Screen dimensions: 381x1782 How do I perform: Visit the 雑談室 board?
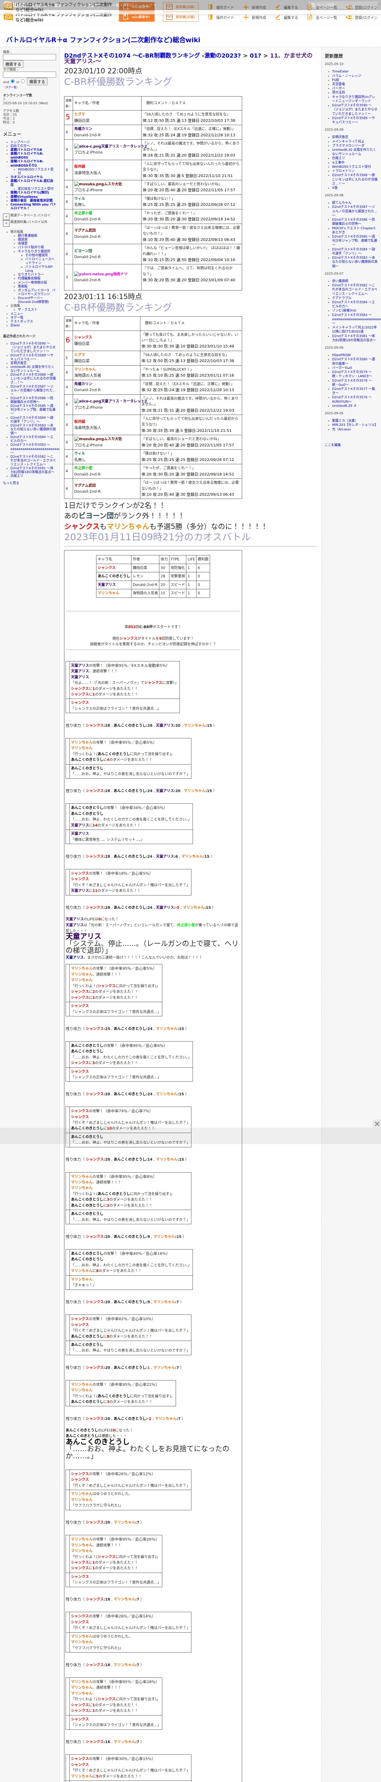23,239
